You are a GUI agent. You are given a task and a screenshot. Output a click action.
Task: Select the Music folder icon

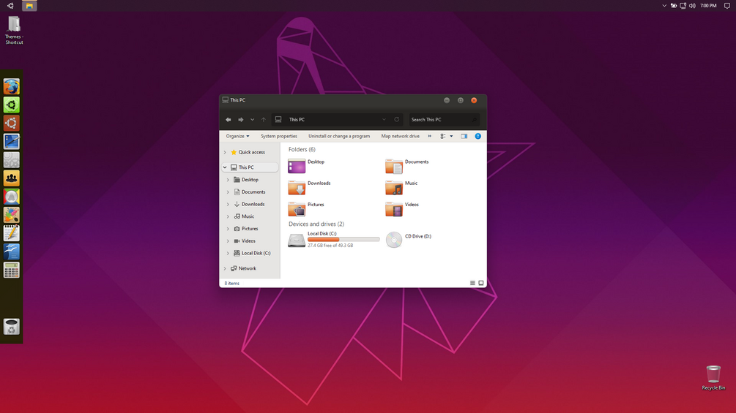coord(394,187)
